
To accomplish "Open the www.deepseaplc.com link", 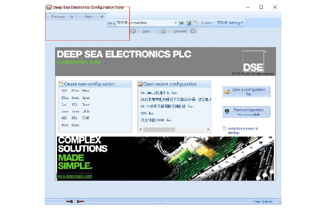I will pyautogui.click(x=74, y=176).
